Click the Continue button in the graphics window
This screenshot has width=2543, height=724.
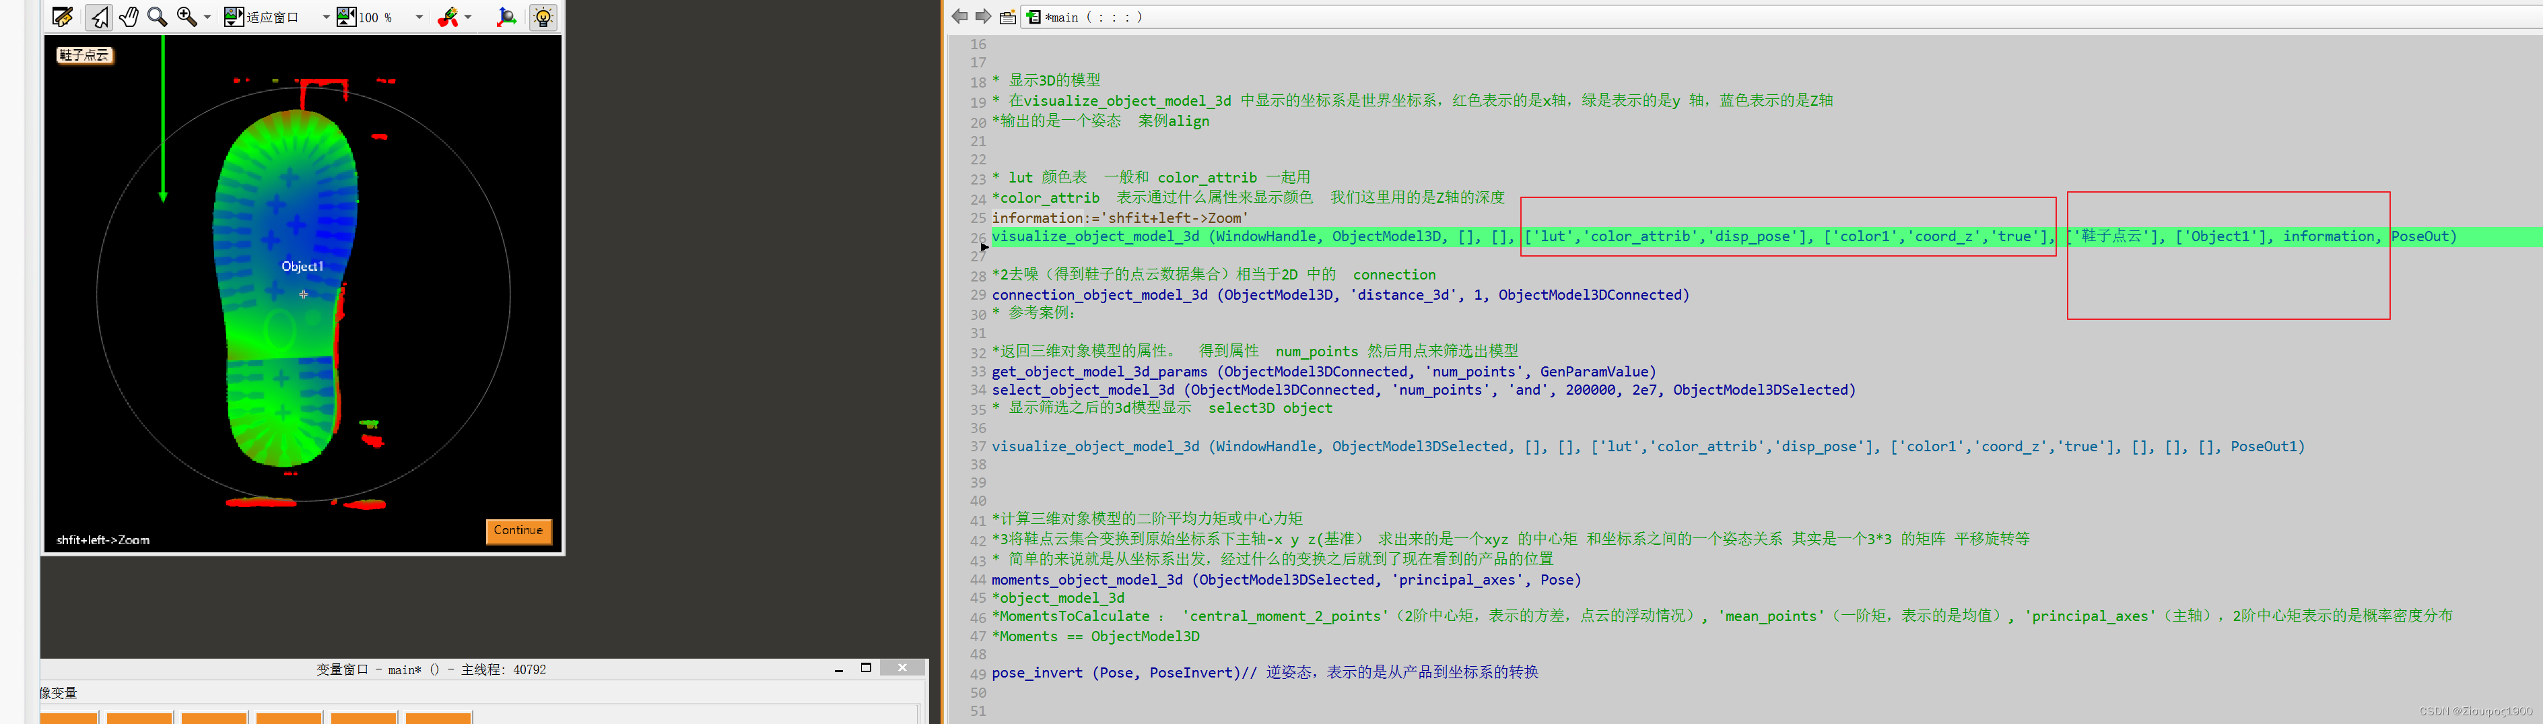point(518,531)
